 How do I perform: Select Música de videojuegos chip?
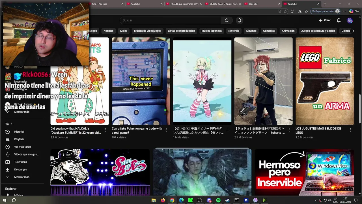148,31
